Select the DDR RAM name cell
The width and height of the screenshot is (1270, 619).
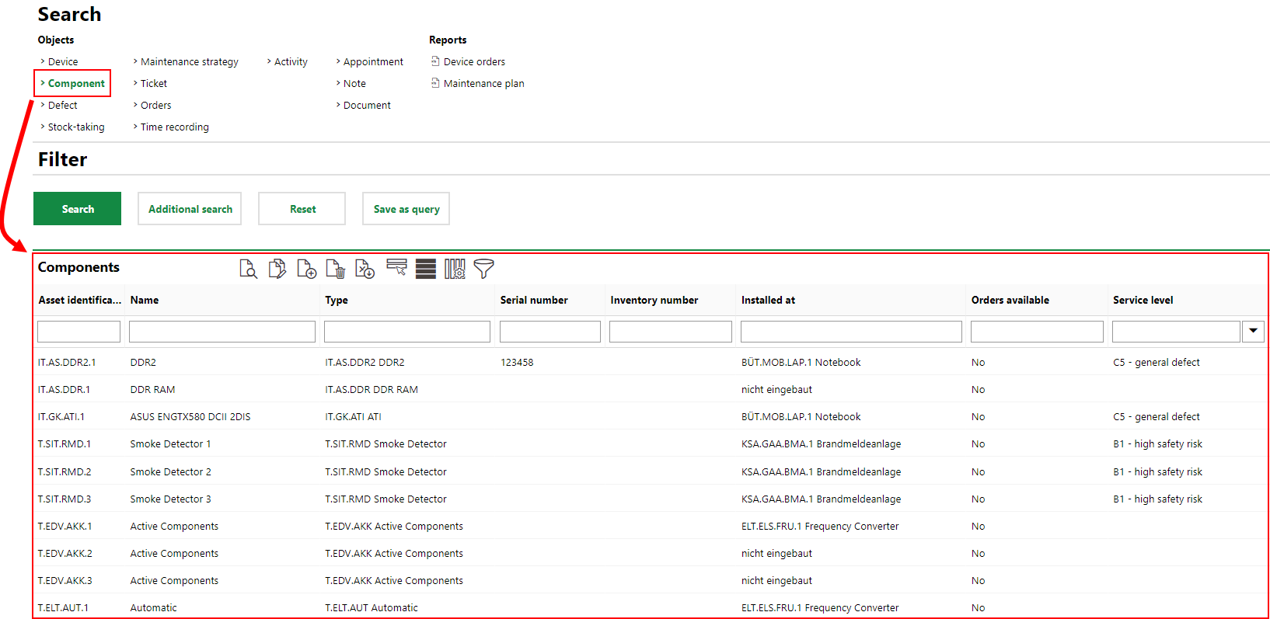click(x=152, y=389)
